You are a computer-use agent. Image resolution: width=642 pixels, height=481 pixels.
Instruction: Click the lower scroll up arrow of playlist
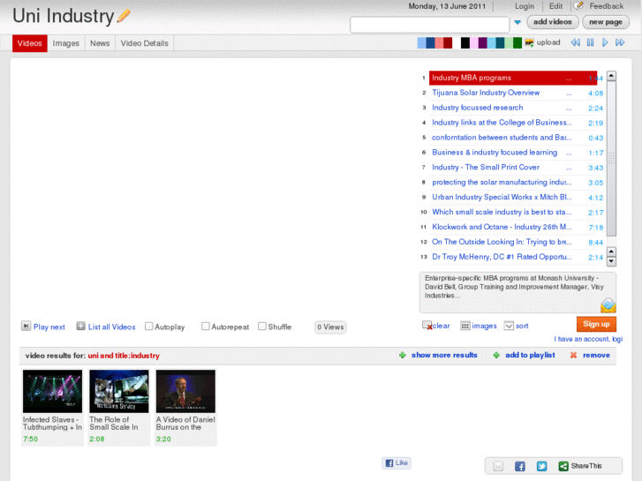pos(611,252)
